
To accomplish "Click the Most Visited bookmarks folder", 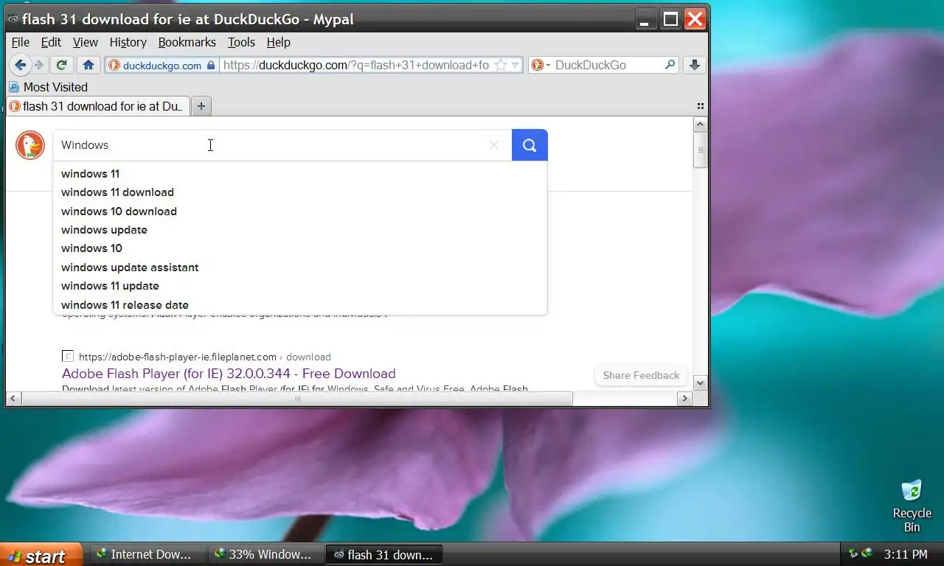I will point(48,87).
